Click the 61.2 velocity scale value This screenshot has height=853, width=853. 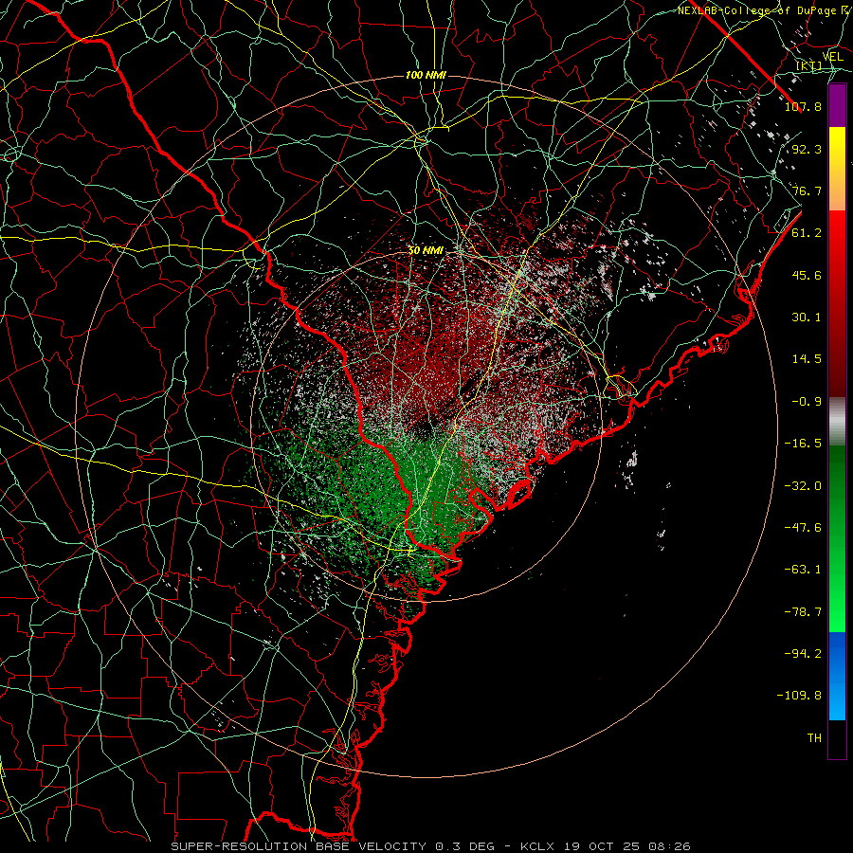tap(807, 233)
